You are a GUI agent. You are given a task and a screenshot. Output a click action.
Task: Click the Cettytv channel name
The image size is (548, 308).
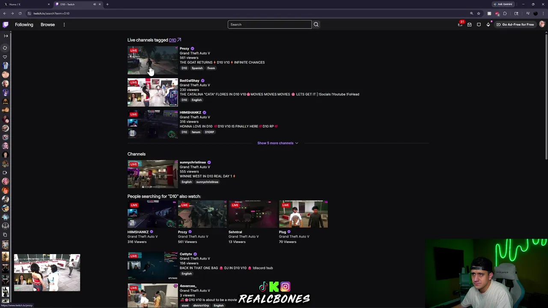186,254
